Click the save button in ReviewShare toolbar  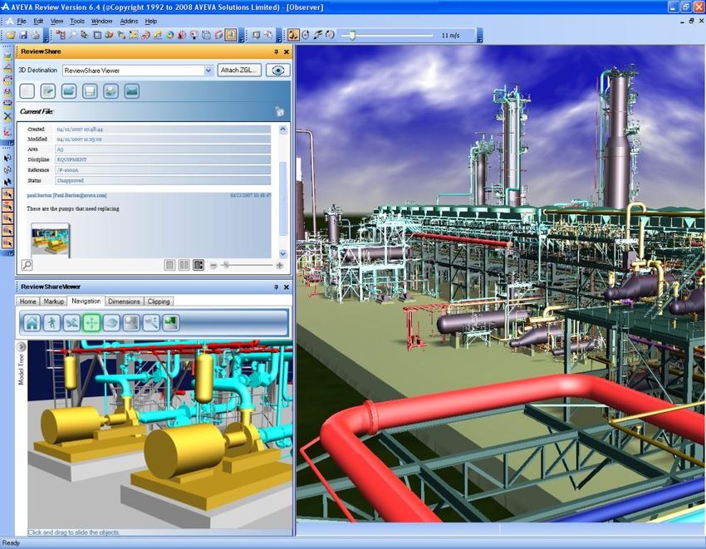90,91
